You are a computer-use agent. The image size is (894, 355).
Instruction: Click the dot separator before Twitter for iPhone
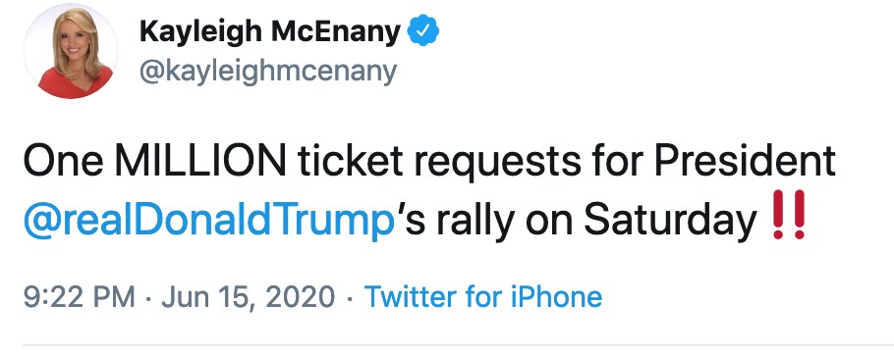pos(350,297)
